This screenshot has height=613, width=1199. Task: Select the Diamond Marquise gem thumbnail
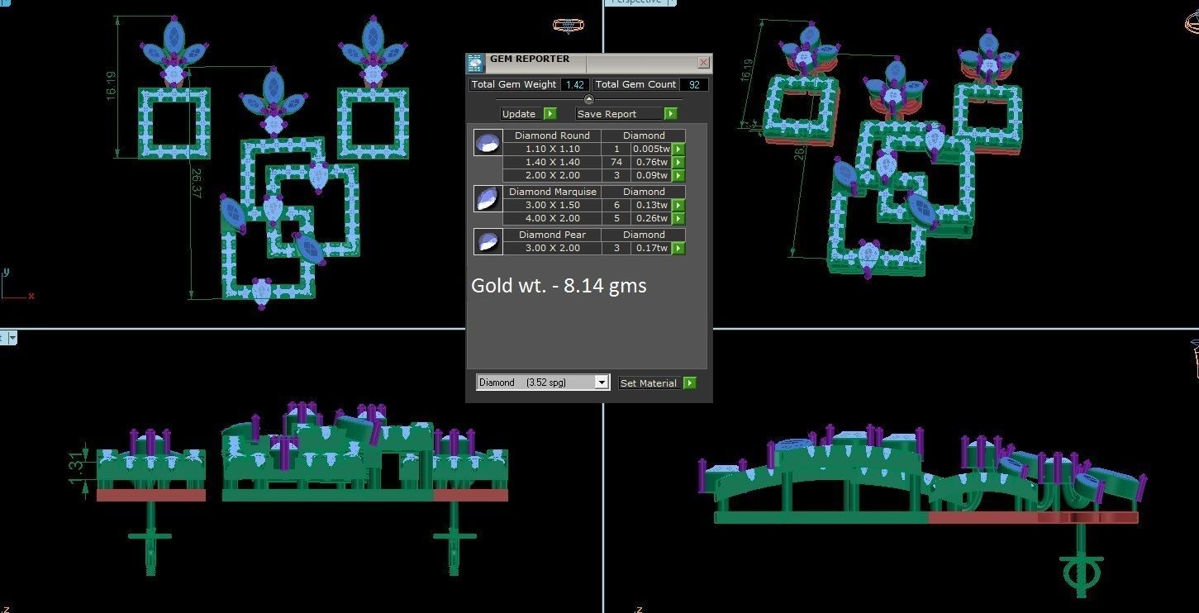pyautogui.click(x=488, y=198)
